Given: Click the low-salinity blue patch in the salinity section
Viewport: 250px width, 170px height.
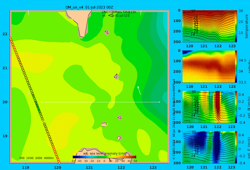Looking at the screenshot, I should click(x=187, y=52).
